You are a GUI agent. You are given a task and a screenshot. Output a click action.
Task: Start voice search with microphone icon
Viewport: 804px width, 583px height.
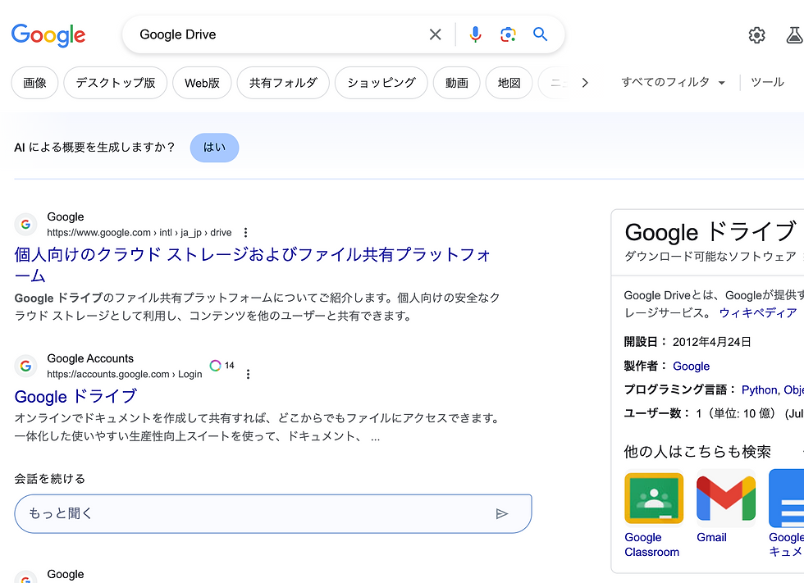tap(475, 34)
